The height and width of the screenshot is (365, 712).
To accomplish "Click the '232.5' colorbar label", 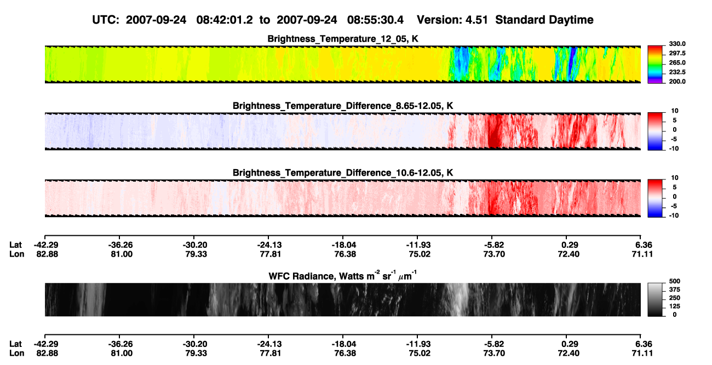I will point(677,72).
